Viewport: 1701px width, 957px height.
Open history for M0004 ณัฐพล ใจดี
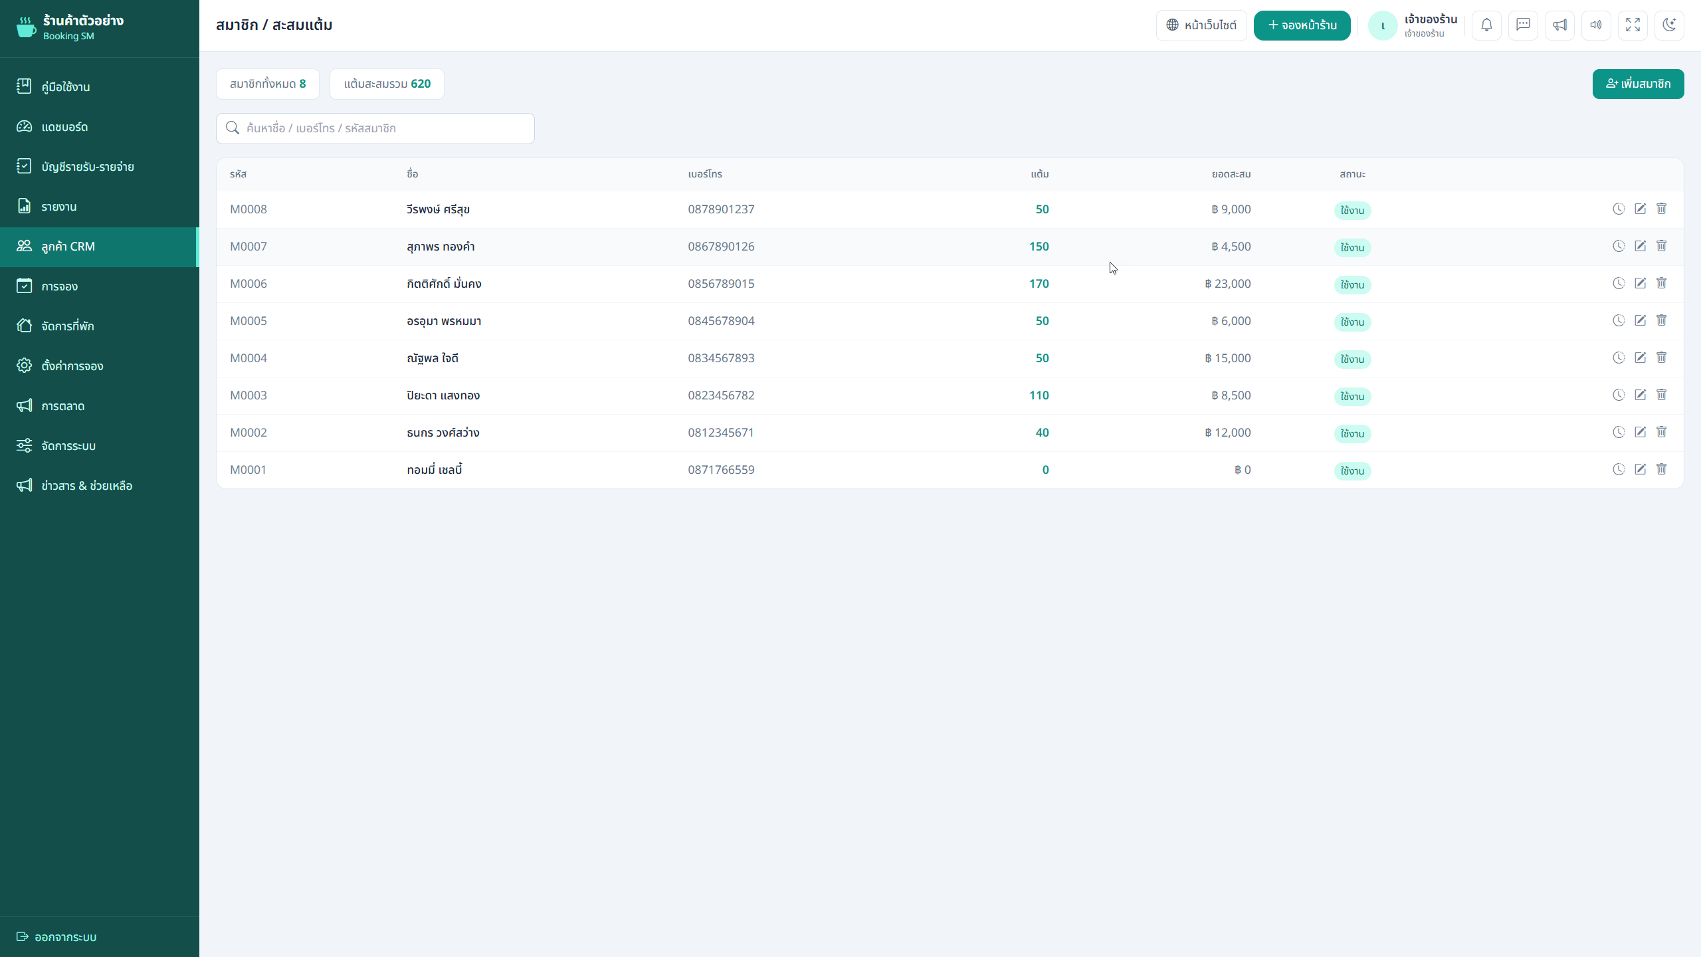pos(1619,358)
